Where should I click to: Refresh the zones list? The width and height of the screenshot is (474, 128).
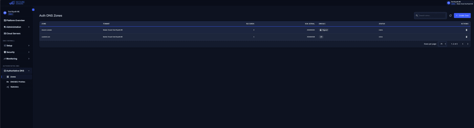pos(450,15)
